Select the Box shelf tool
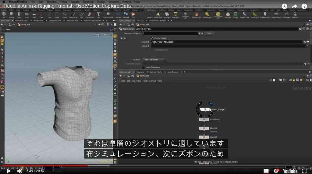Image resolution: width=312 pixels, height=174 pixels. 4,15
